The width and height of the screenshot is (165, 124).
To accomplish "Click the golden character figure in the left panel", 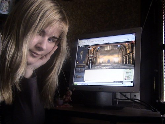I will point(82,56).
